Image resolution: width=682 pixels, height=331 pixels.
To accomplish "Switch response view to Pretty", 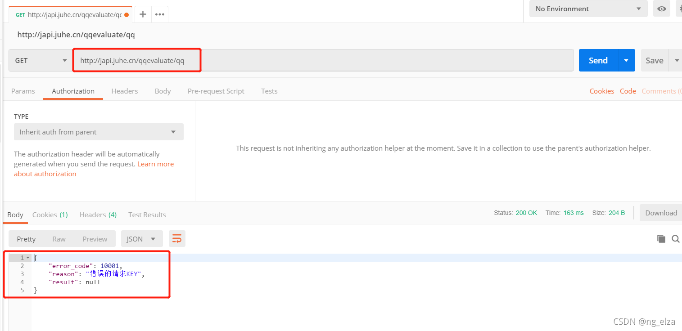I will coord(26,239).
